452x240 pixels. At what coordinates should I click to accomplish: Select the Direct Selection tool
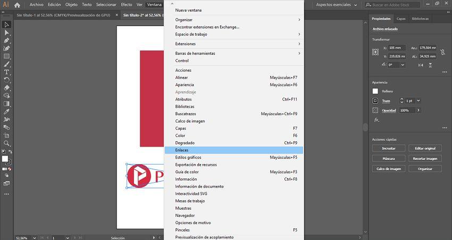coord(6,33)
